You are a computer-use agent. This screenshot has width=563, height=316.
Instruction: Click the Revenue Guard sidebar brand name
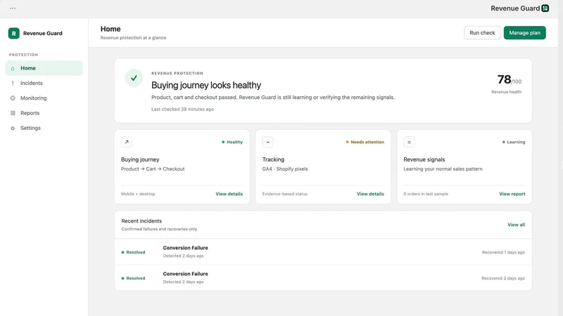[43, 33]
